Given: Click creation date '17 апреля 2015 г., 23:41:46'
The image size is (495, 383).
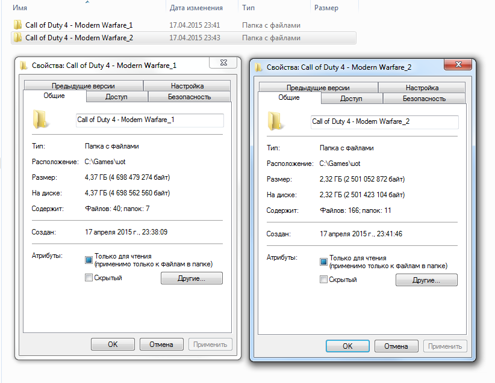Looking at the screenshot, I should (361, 234).
